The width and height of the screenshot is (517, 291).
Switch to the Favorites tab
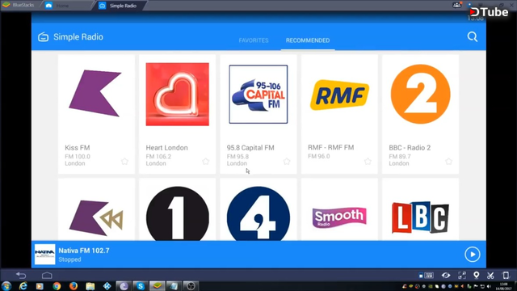click(254, 40)
